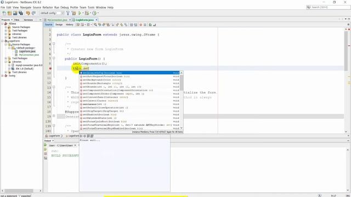Click the Open Project toolbar icon

pos(15,13)
